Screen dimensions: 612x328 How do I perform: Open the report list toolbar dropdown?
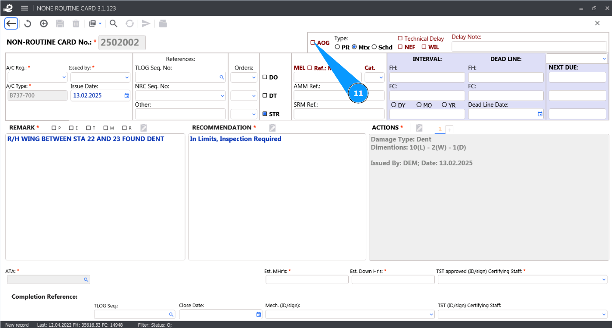tap(95, 24)
